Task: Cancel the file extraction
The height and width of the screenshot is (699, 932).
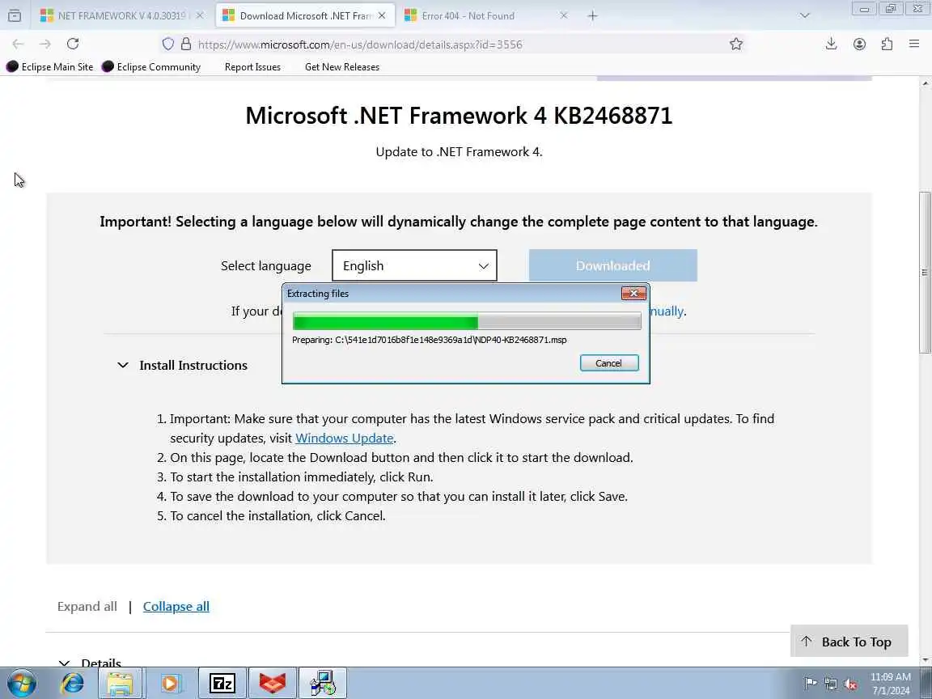Action: (x=609, y=363)
